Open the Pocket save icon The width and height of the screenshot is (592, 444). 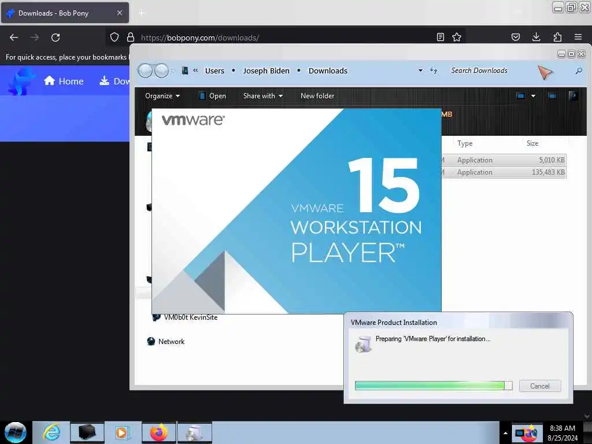click(516, 37)
